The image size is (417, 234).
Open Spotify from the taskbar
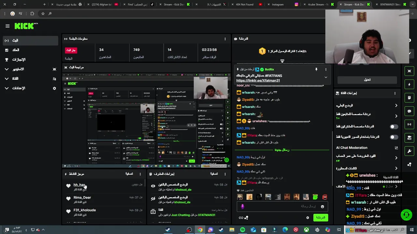click(x=242, y=230)
